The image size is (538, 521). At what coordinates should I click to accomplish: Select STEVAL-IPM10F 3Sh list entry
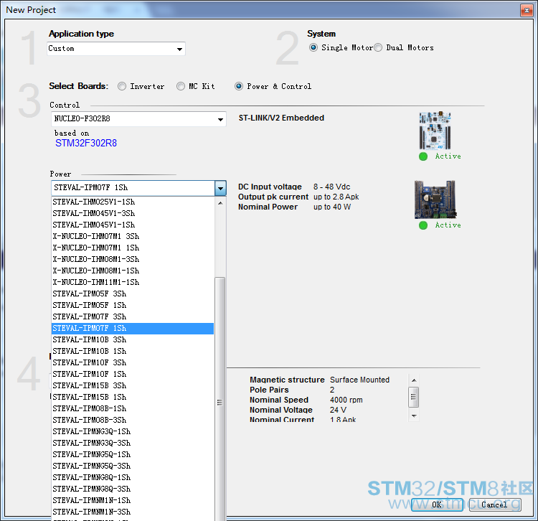pyautogui.click(x=133, y=363)
